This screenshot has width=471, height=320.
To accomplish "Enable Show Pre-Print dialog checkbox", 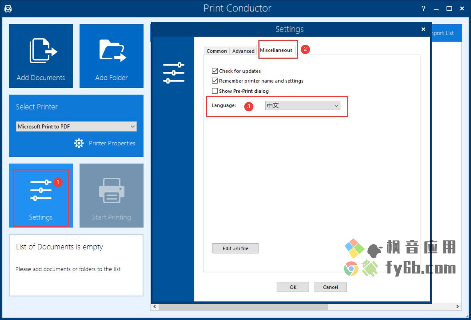I will pos(215,91).
